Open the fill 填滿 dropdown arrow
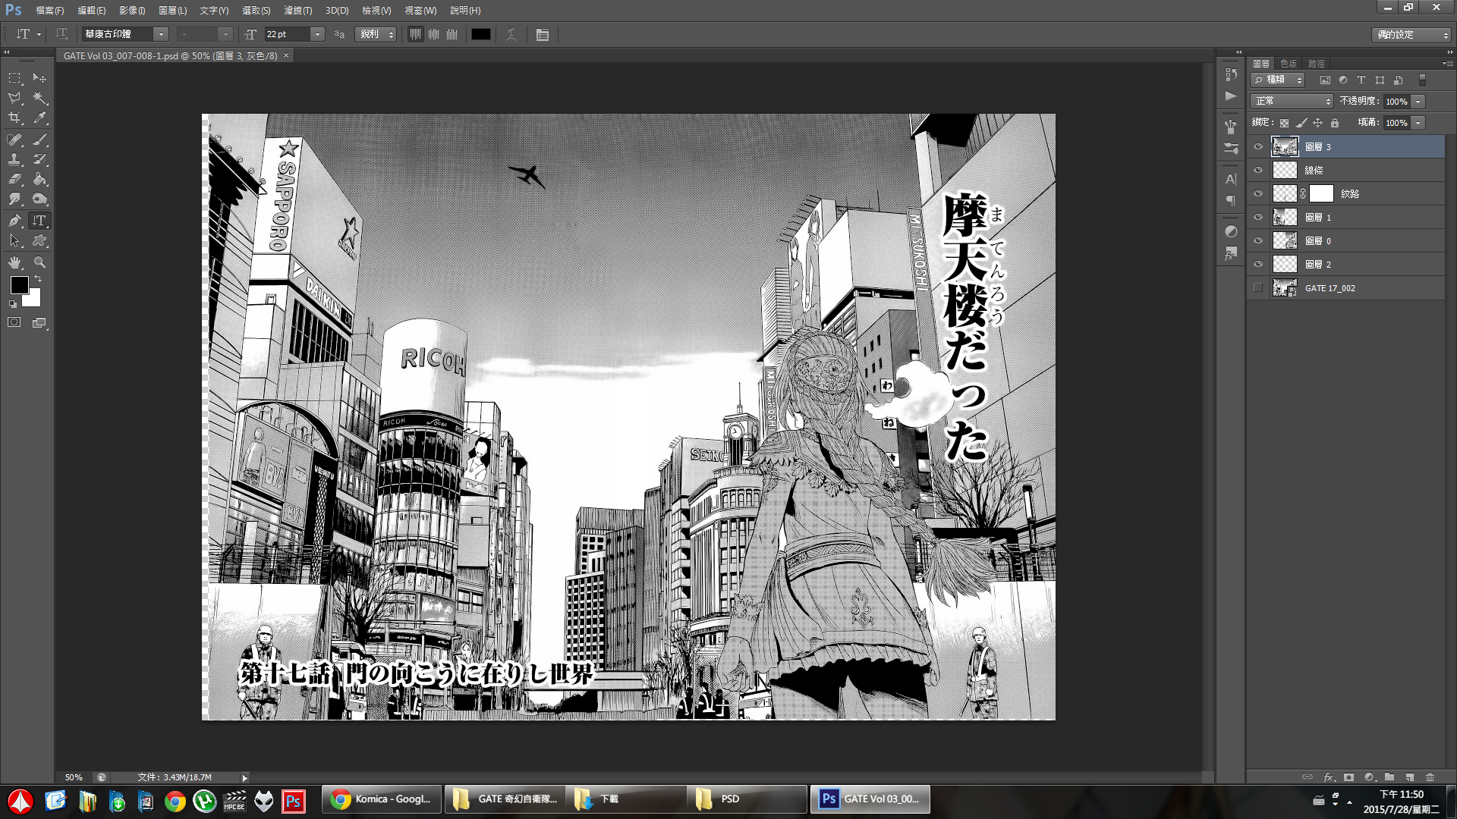 tap(1418, 123)
